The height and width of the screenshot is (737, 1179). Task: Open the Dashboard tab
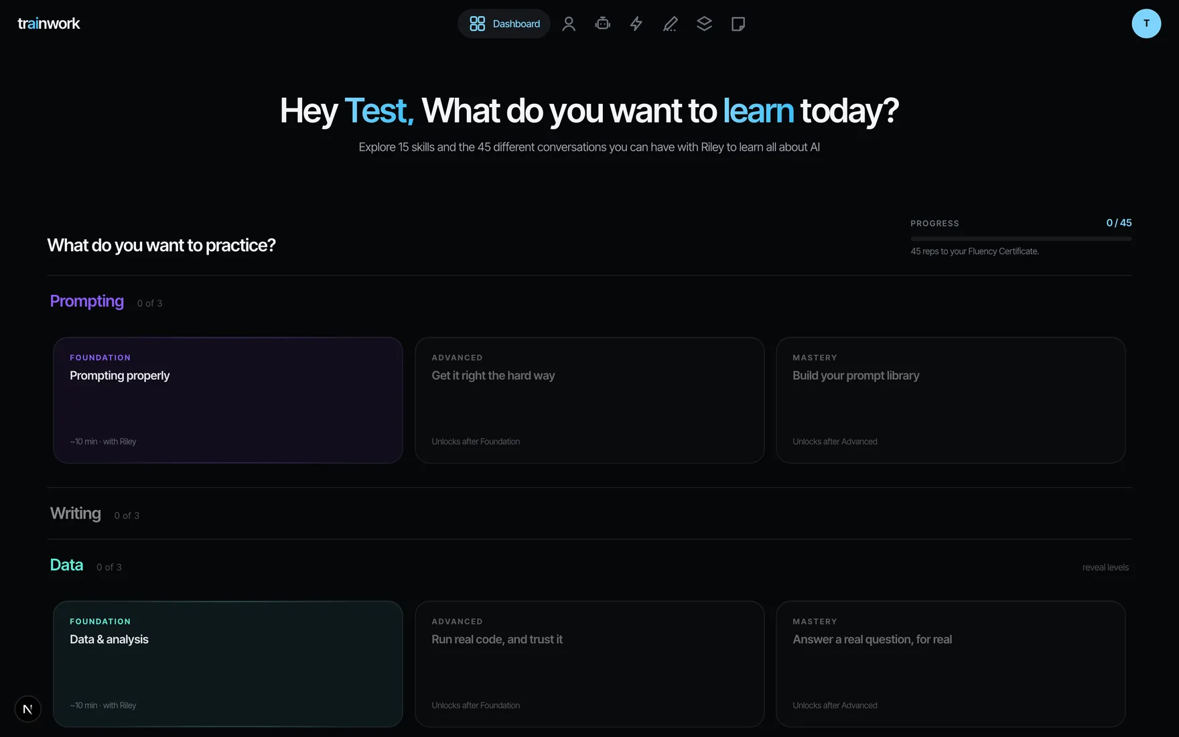(x=504, y=23)
